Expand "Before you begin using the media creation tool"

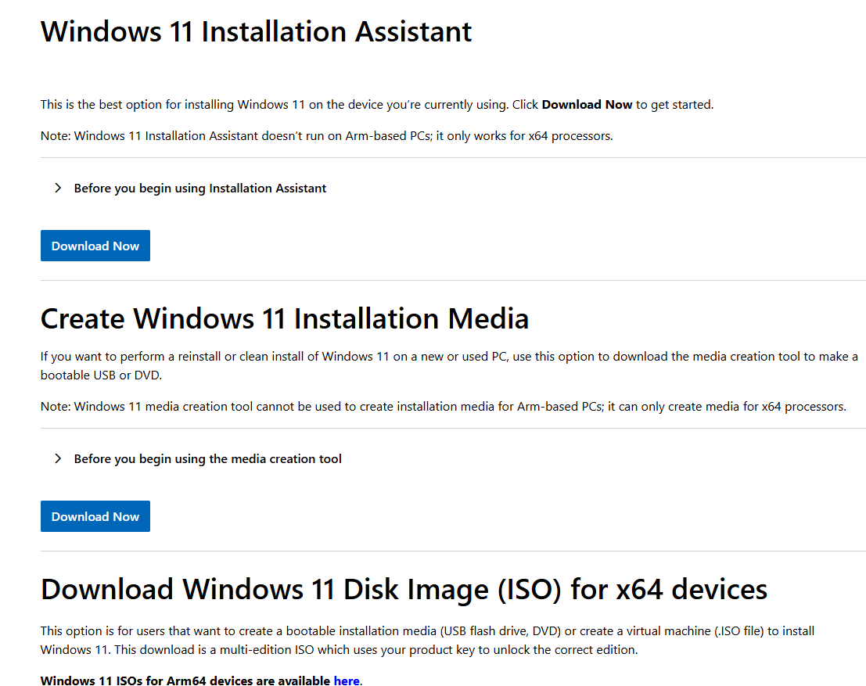(x=207, y=458)
